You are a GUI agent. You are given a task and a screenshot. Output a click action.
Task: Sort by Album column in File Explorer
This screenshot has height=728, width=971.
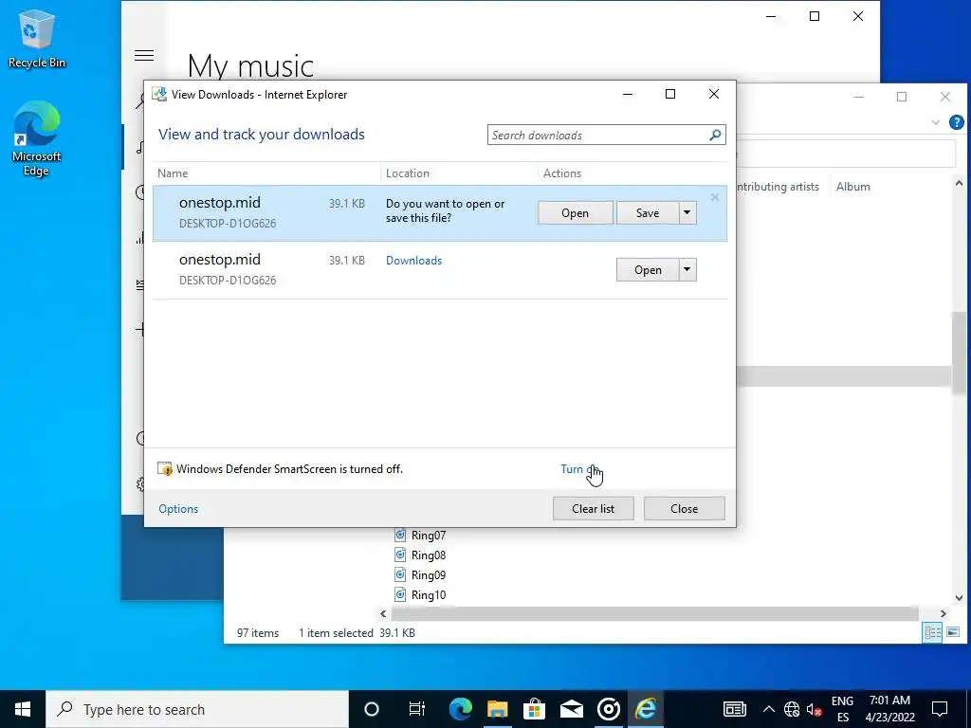[852, 187]
